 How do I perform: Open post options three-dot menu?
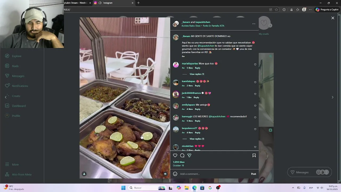coord(254,24)
